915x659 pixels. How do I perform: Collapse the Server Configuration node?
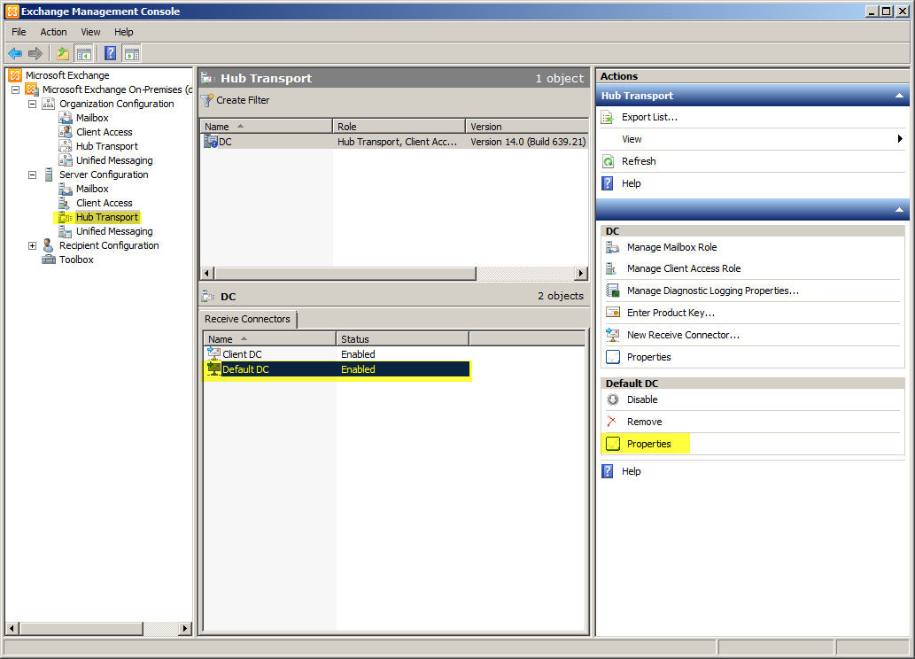33,174
